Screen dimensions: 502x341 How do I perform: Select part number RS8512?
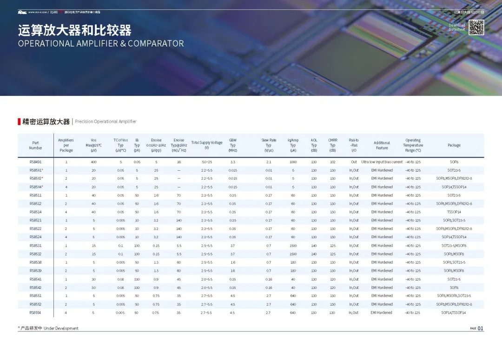pyautogui.click(x=35, y=203)
